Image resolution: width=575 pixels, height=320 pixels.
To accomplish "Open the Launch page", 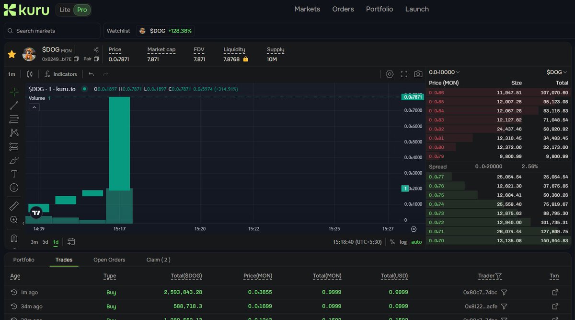I will [417, 9].
